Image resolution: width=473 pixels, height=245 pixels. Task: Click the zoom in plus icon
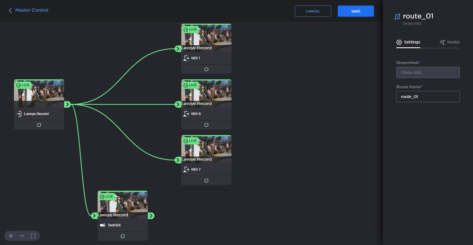[11, 236]
